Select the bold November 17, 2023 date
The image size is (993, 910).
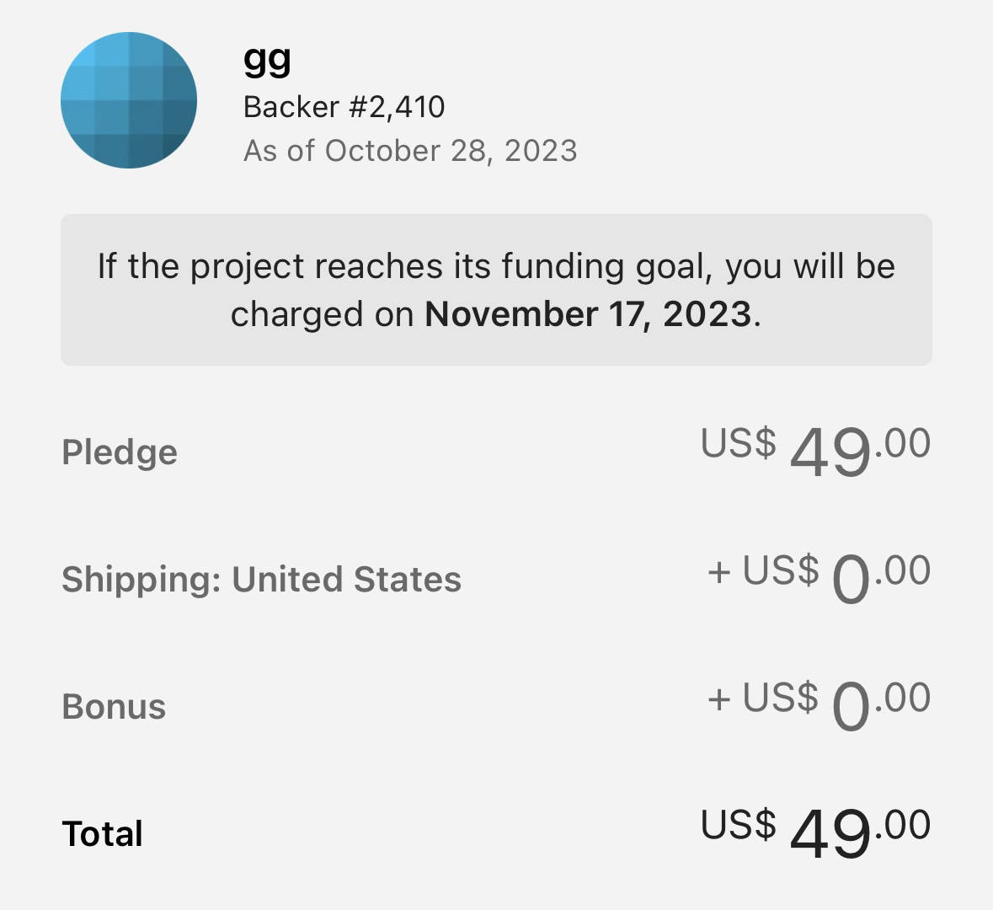click(x=587, y=314)
